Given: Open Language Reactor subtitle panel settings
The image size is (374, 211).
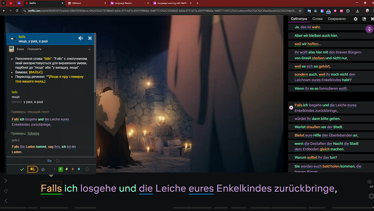Looking at the screenshot, I should coord(356,19).
